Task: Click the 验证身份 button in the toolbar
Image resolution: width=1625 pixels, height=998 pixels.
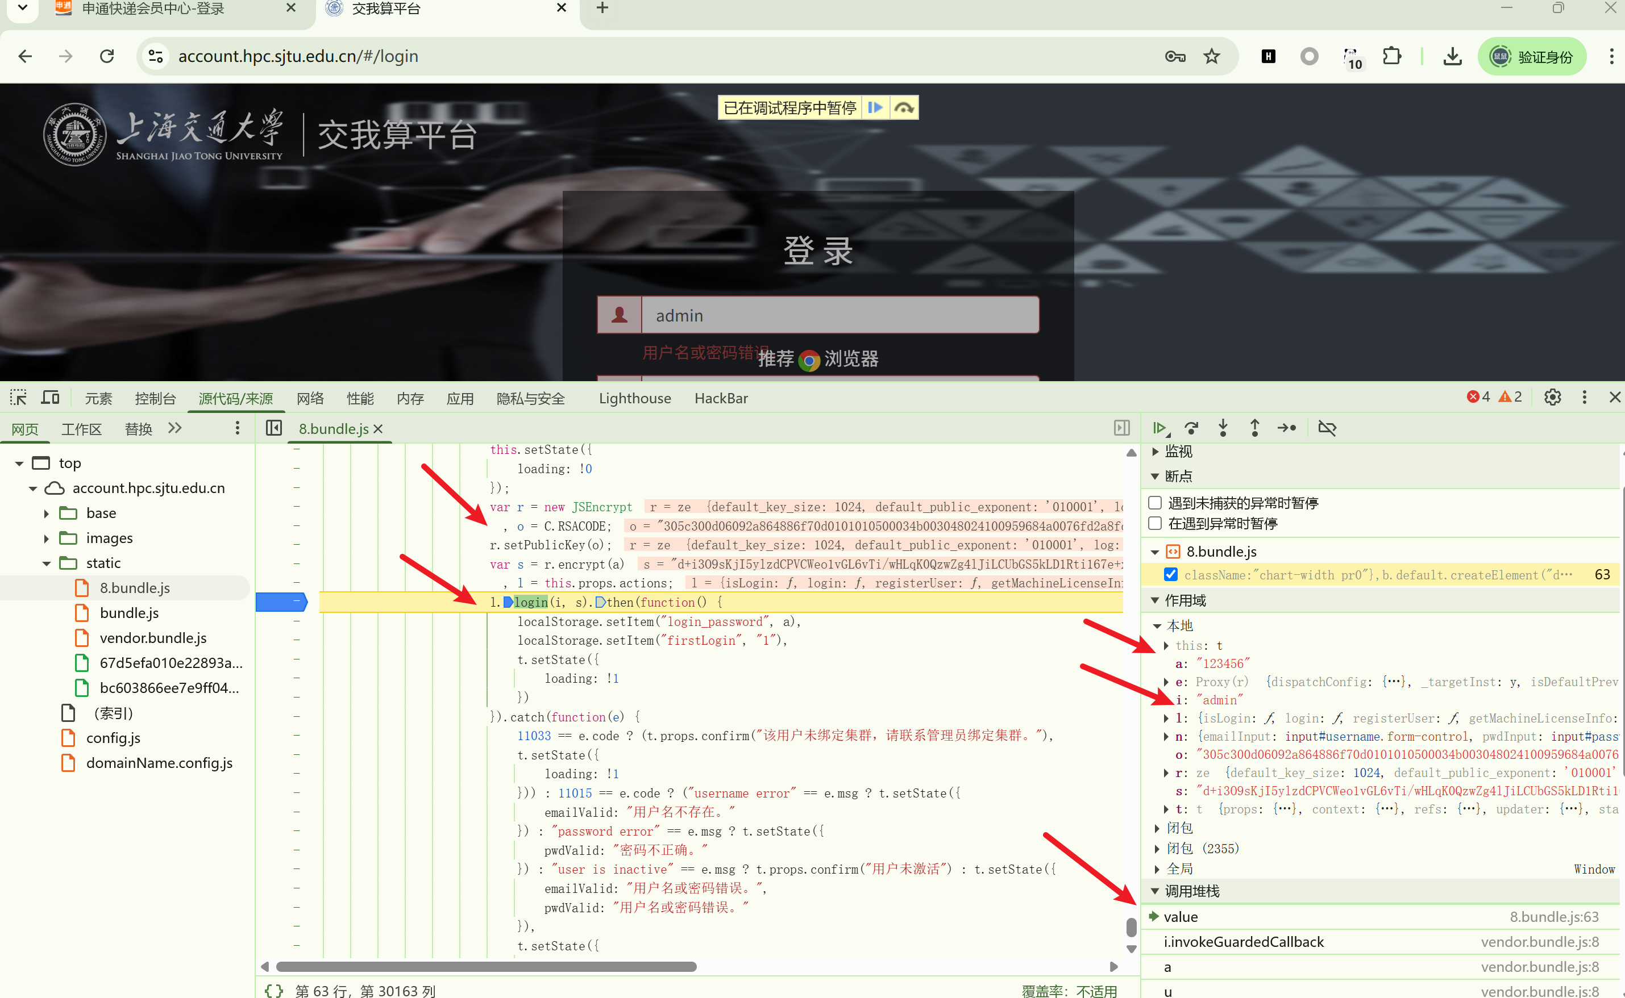Action: pyautogui.click(x=1532, y=56)
